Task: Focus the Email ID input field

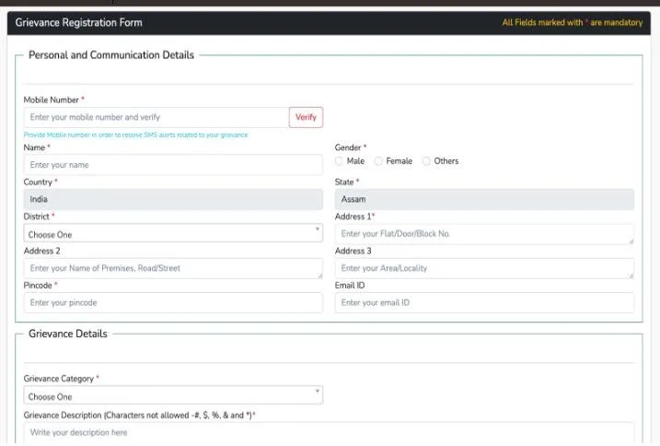Action: pyautogui.click(x=484, y=302)
